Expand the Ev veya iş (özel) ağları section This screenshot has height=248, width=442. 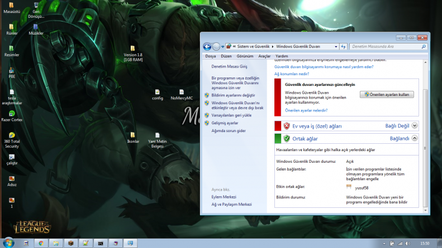[415, 126]
